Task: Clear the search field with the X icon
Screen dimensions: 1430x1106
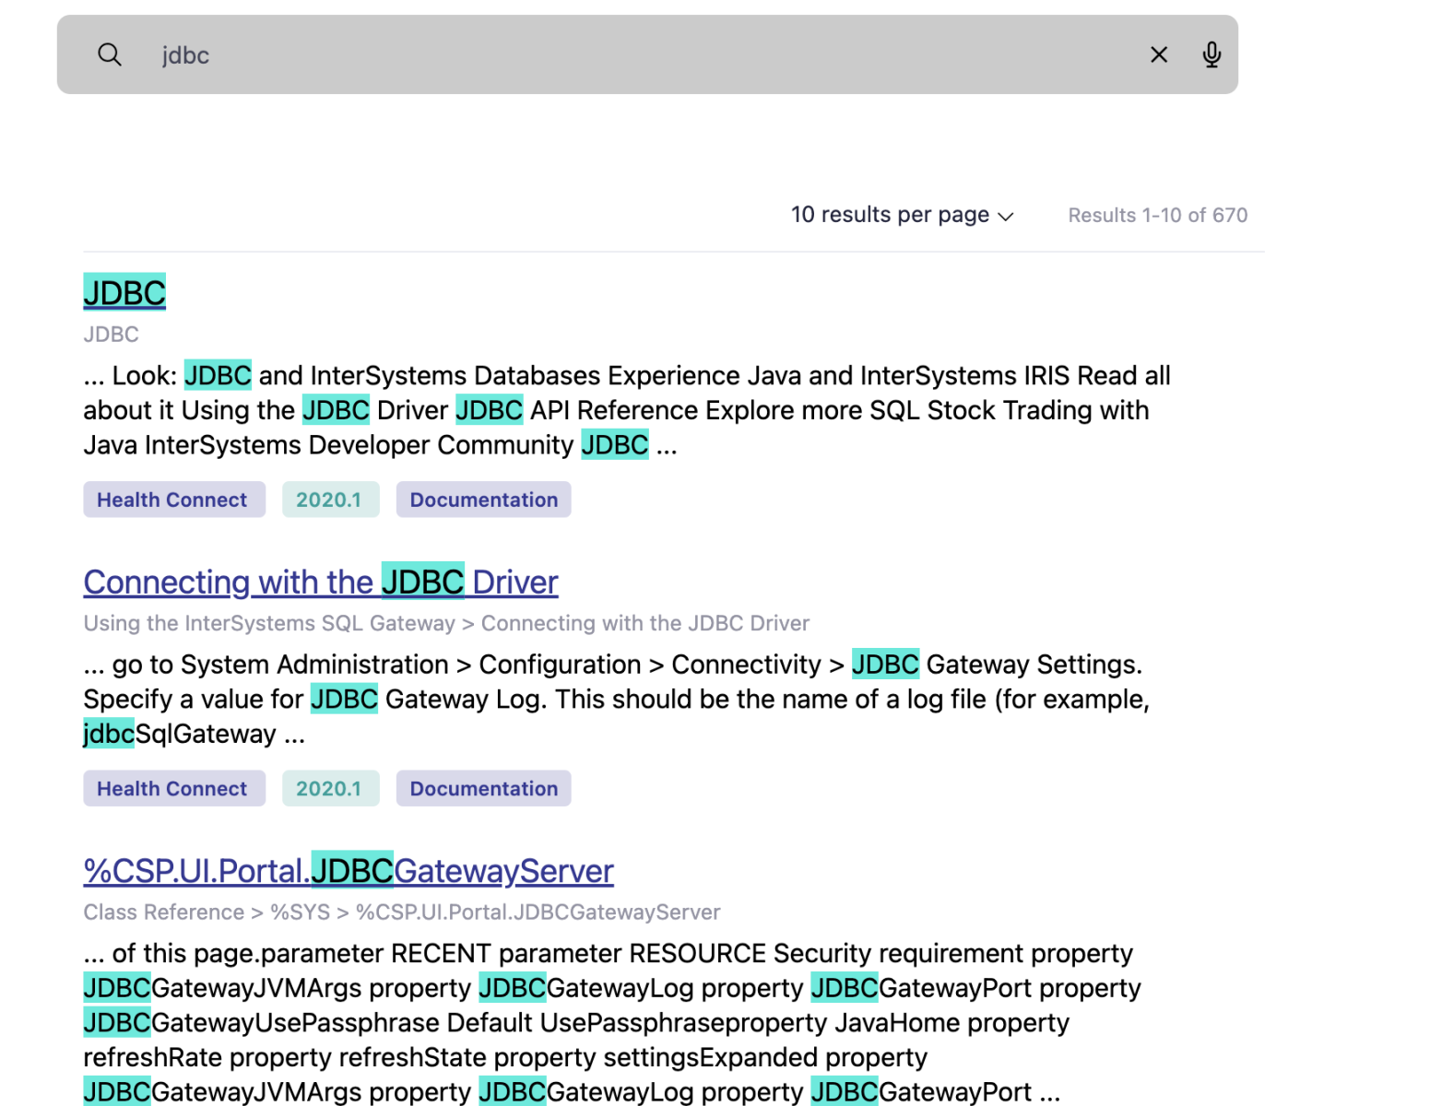Action: (x=1159, y=54)
